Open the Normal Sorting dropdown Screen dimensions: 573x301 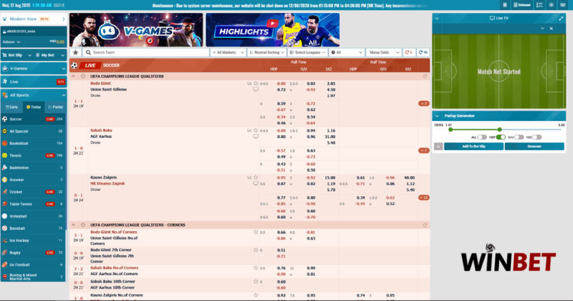point(267,53)
